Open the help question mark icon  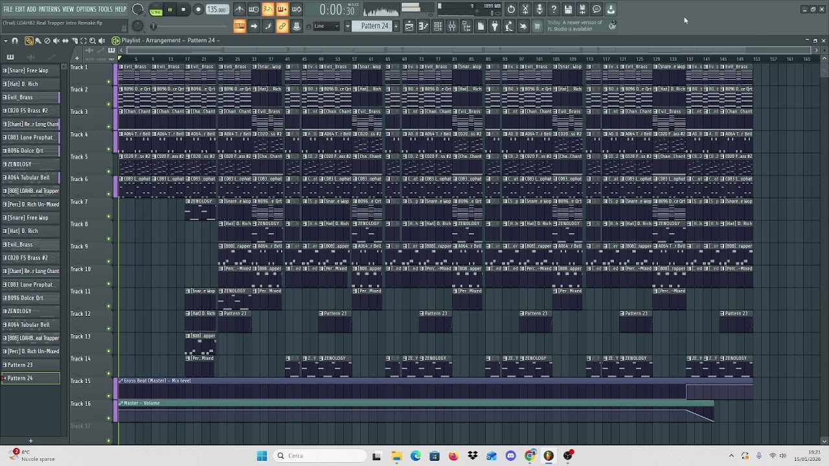coord(554,9)
